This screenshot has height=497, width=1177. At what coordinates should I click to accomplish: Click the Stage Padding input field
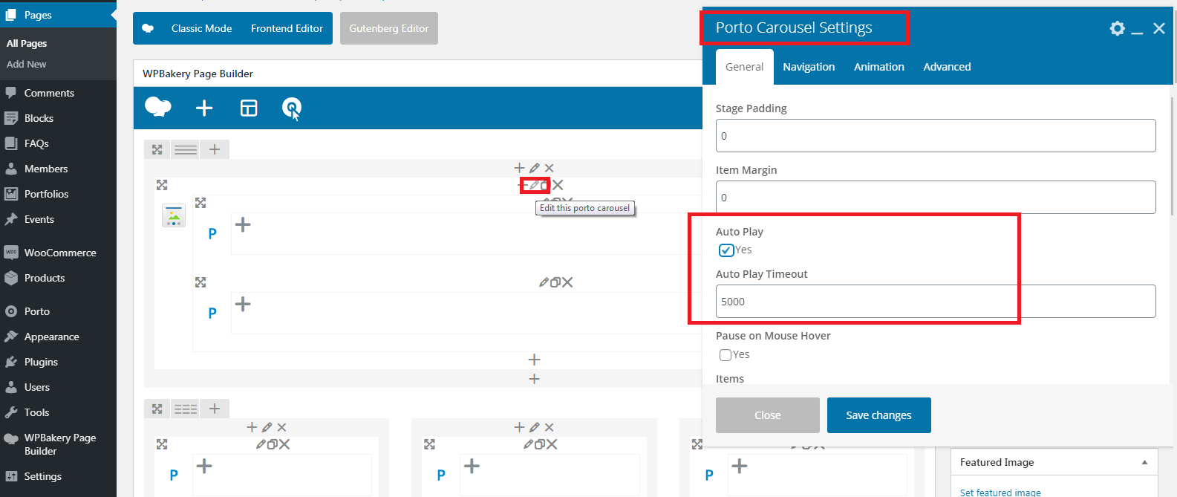point(936,136)
